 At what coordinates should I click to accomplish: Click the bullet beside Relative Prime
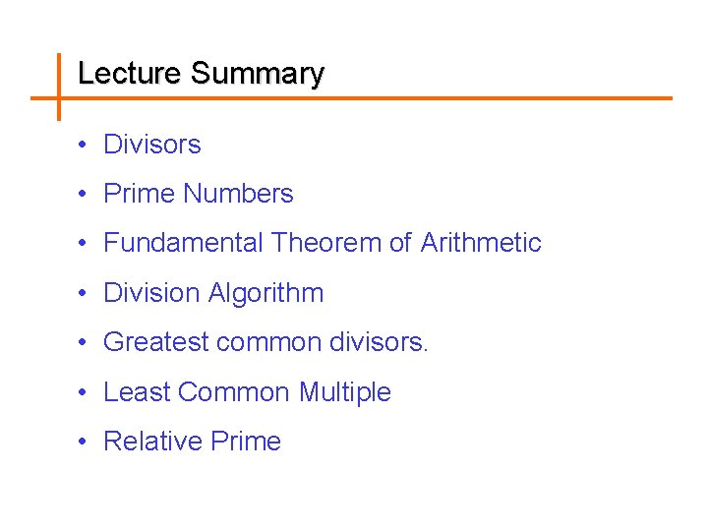(83, 441)
